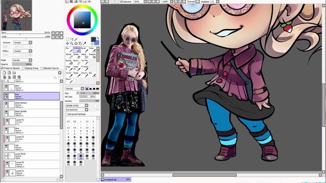
Task: Toggle Preserve Opacity checkbox
Action: (x=2, y=68)
